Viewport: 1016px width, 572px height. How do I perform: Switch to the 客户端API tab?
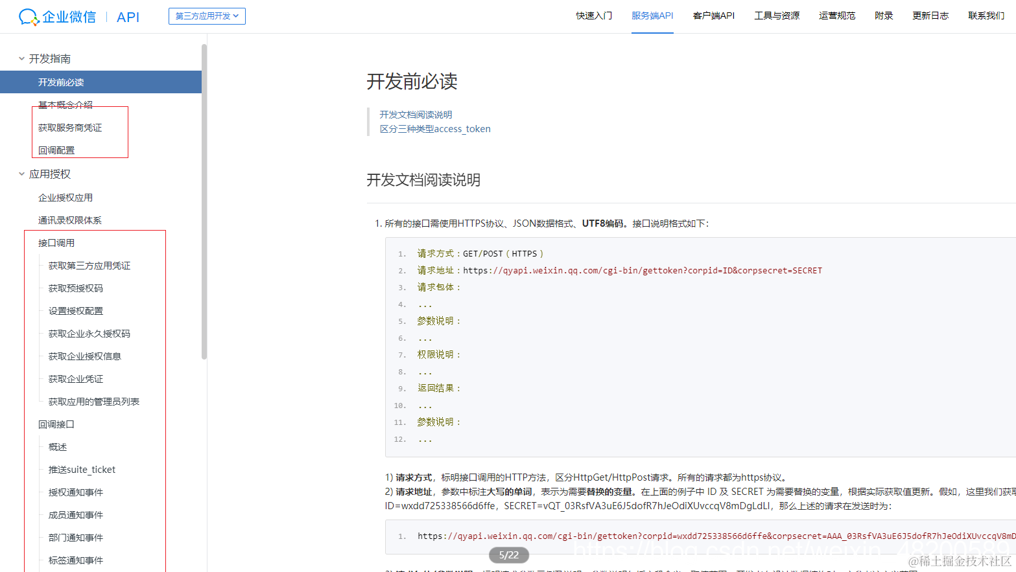[x=714, y=16]
